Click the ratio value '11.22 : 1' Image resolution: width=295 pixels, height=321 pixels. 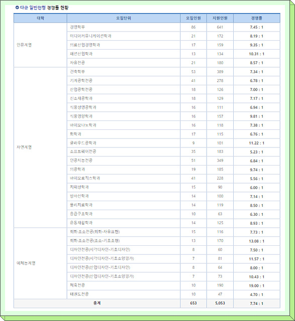256,143
